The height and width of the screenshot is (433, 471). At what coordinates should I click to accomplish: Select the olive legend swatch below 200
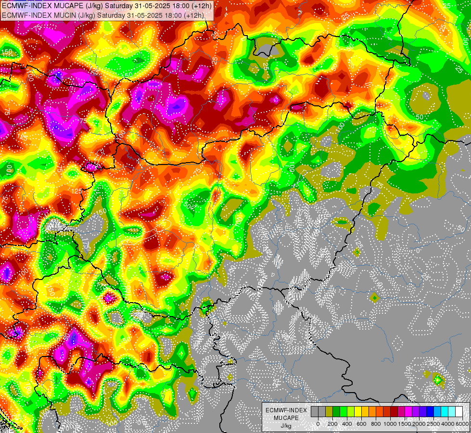[329, 412]
